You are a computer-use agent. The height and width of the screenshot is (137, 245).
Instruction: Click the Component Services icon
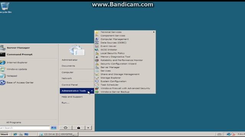click(x=97, y=35)
